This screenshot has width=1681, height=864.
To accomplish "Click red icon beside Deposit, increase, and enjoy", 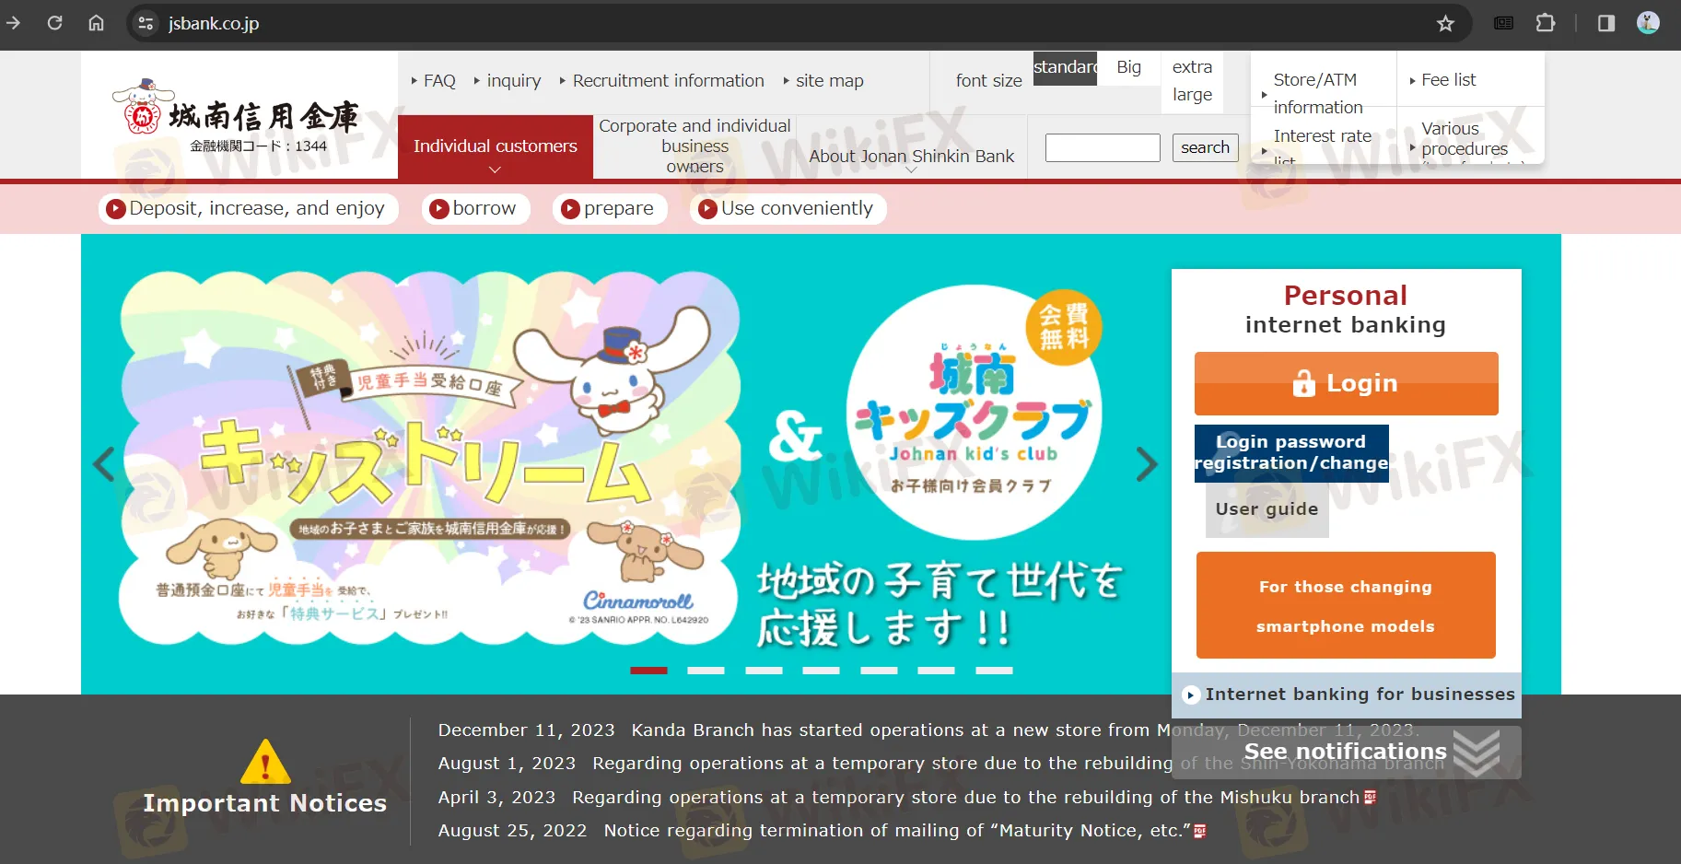I will [x=115, y=209].
